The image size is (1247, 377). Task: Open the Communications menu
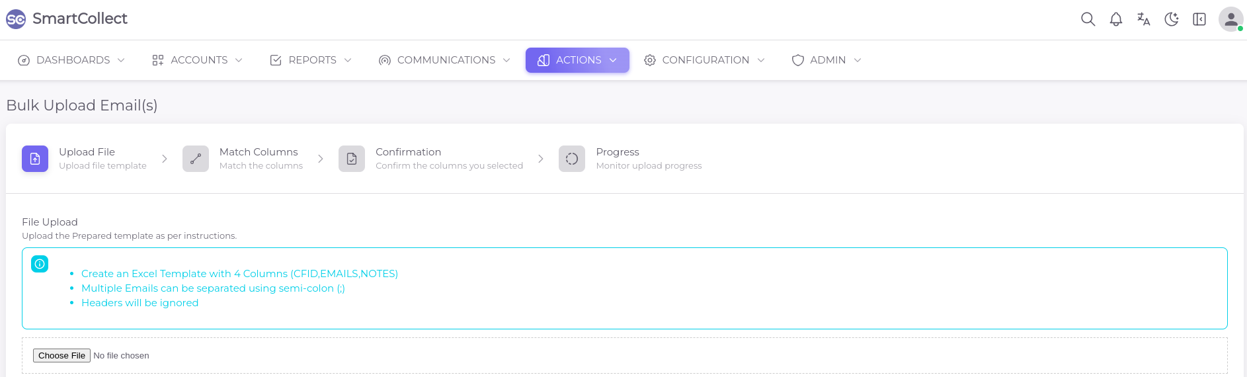(444, 60)
